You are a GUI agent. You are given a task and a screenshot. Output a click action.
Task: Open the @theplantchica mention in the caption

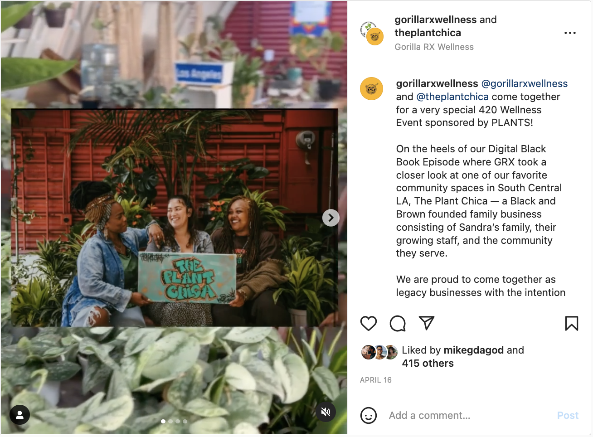(x=452, y=97)
